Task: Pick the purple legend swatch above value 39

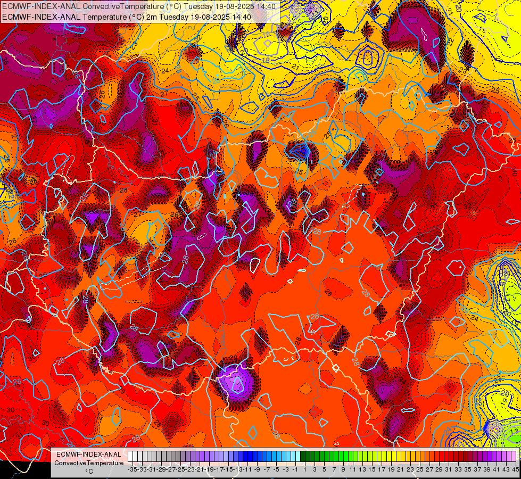Action: [485, 457]
